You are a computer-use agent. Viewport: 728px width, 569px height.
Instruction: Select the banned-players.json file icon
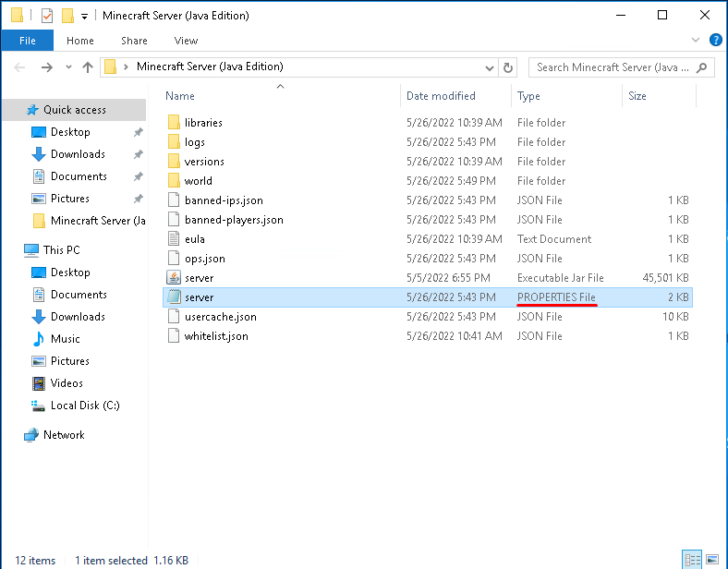174,220
